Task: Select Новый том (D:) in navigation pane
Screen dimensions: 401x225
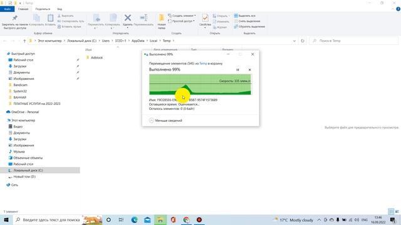Action: click(24, 176)
